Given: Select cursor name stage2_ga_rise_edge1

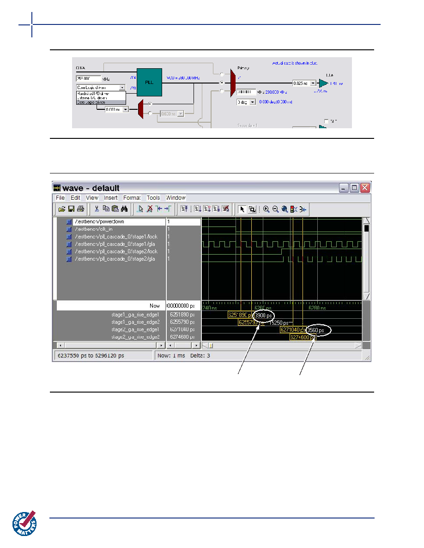Looking at the screenshot, I should coord(135,329).
